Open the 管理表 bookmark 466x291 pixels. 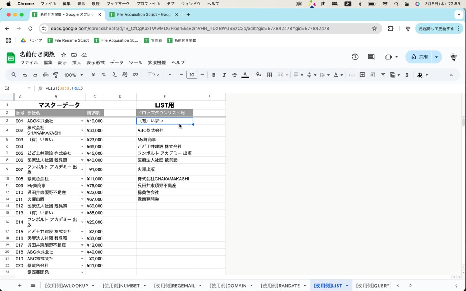pos(153,40)
